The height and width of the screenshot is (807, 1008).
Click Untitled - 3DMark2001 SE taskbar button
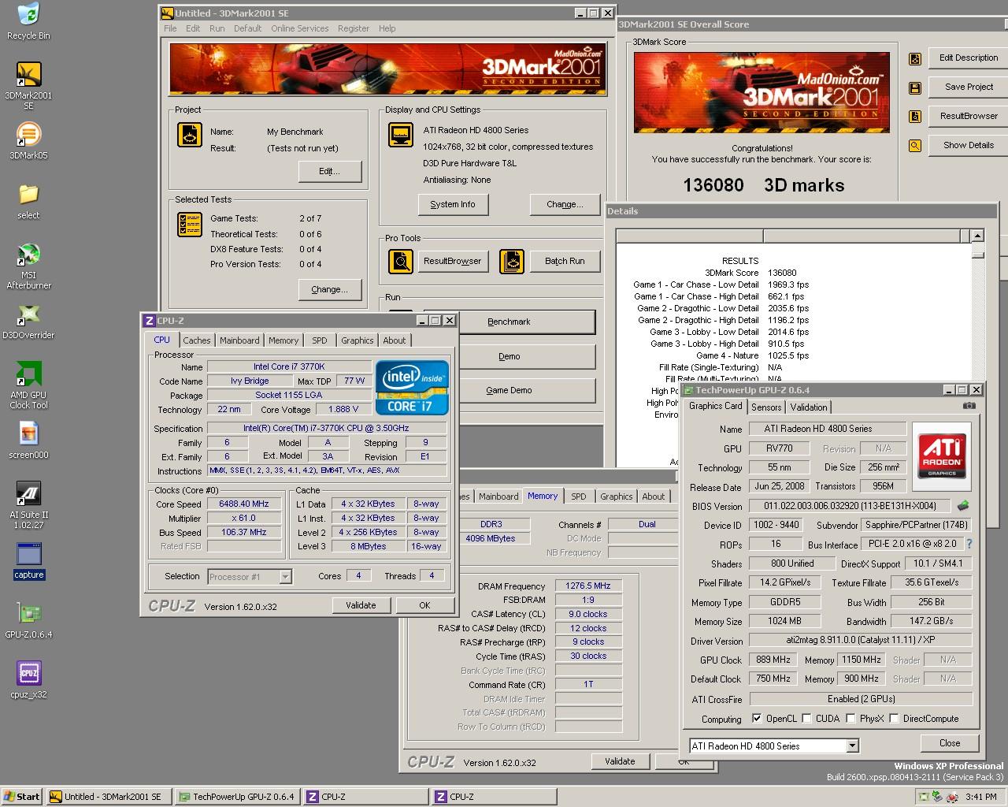tap(108, 797)
